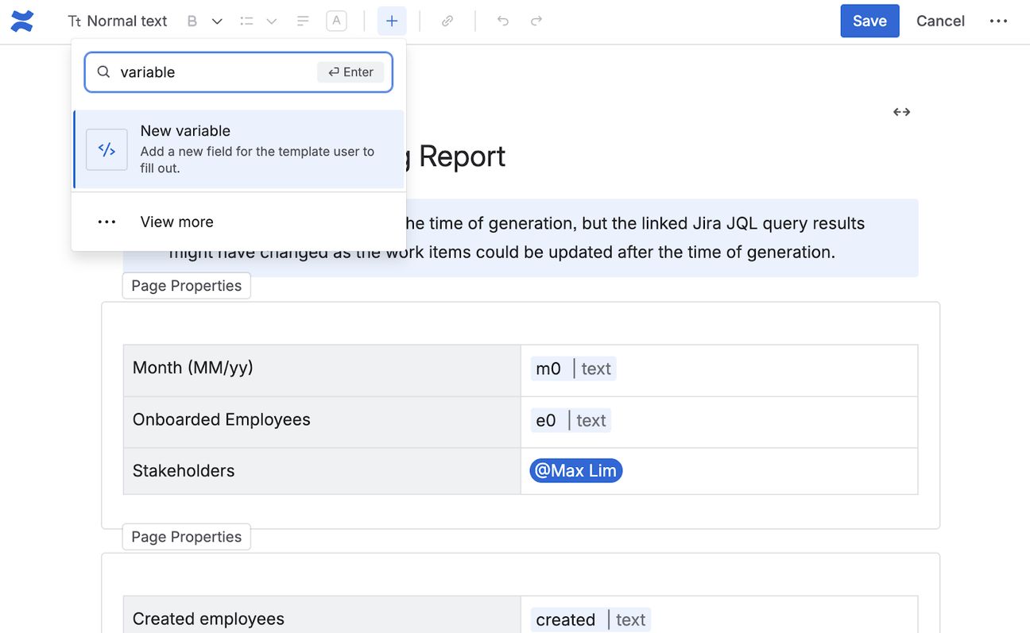Click the link icon in toolbar
The height and width of the screenshot is (633, 1030).
(x=447, y=21)
